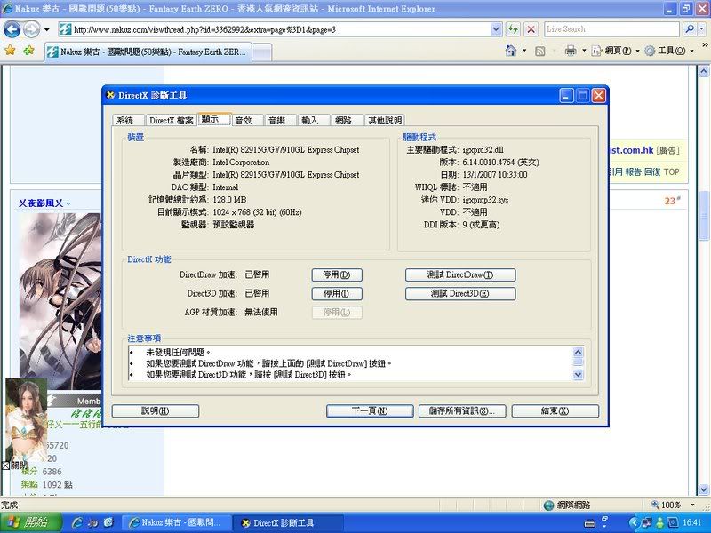
Task: Click the 回復 reply link
Action: (x=652, y=172)
